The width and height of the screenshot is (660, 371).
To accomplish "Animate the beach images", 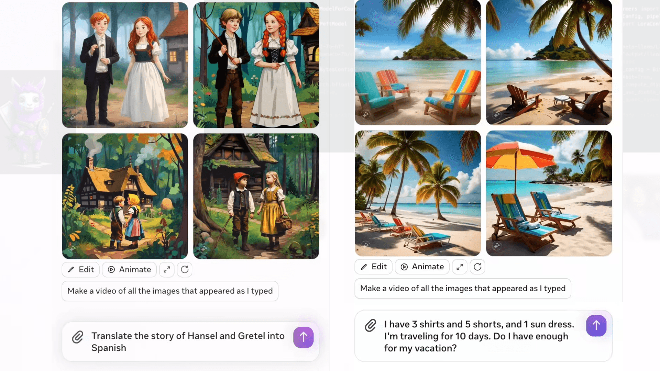I will [422, 267].
